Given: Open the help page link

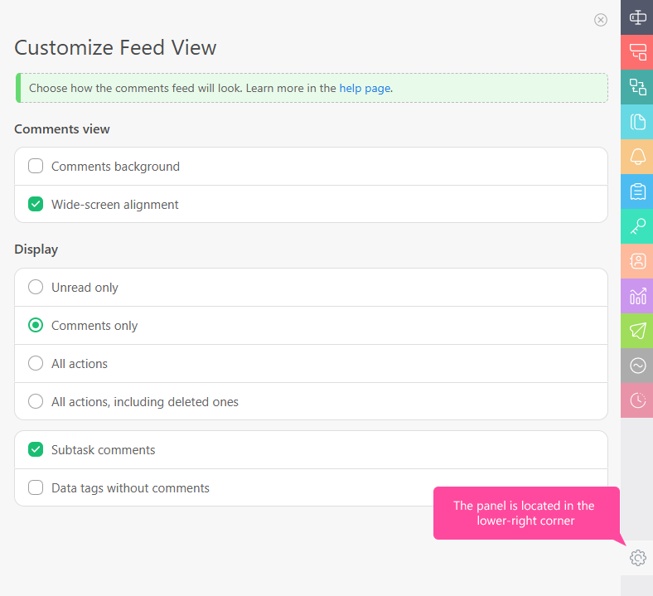Looking at the screenshot, I should (365, 88).
